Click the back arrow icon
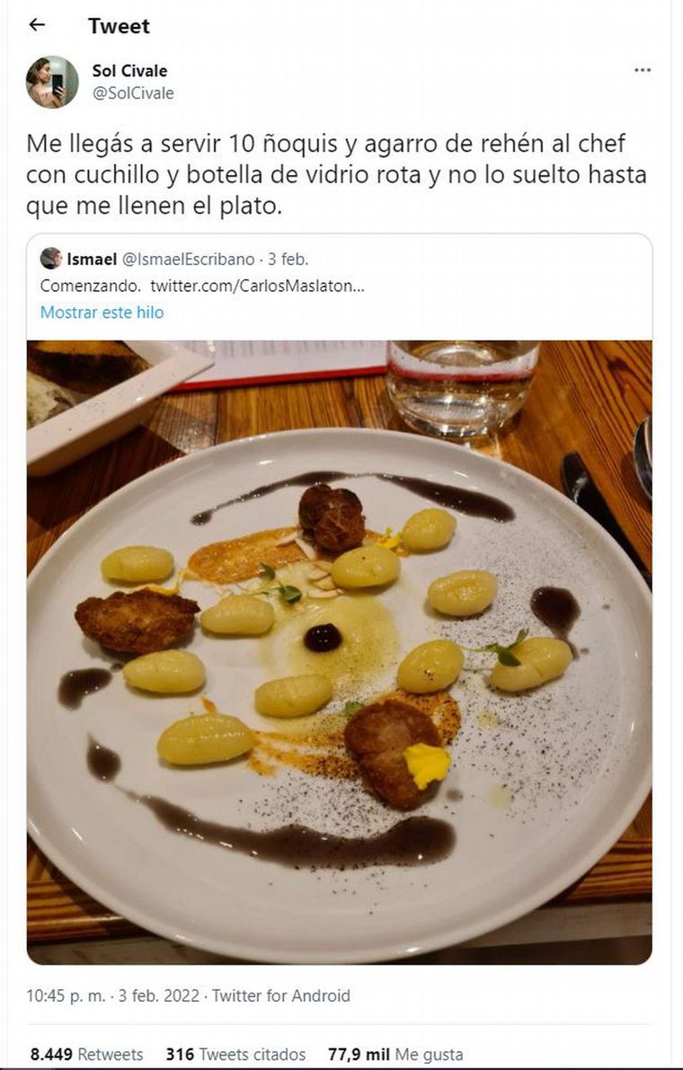This screenshot has height=1070, width=683. pos(37,25)
